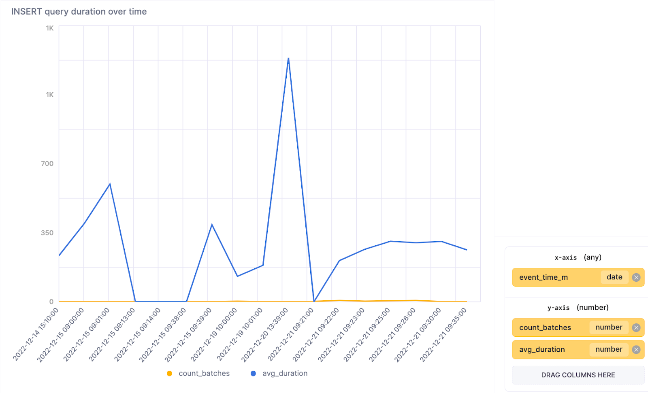The image size is (648, 393).
Task: Click the 2022-12-14 15:10:00 axis label
Action: tap(36, 333)
